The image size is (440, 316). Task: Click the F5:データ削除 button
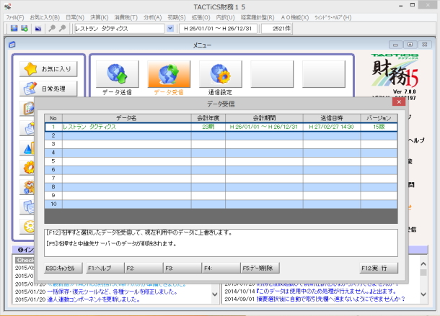click(260, 268)
